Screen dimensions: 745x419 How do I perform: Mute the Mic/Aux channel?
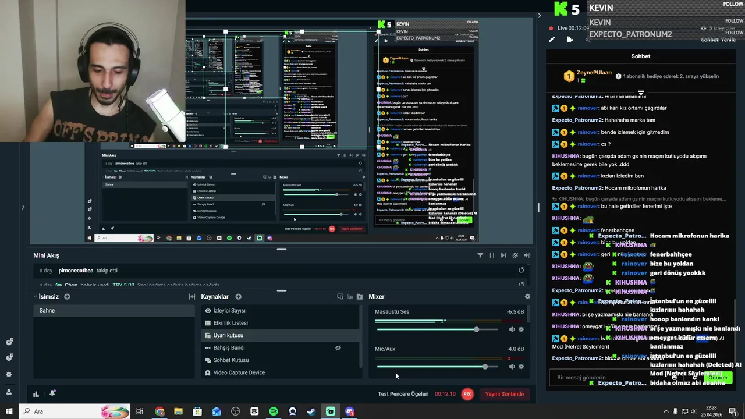coord(512,367)
